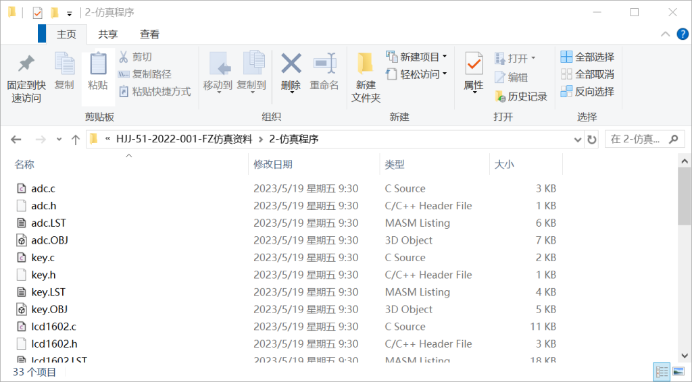Viewport: 692px width, 382px height.
Task: Pin folder to Quick access
Action: [26, 78]
